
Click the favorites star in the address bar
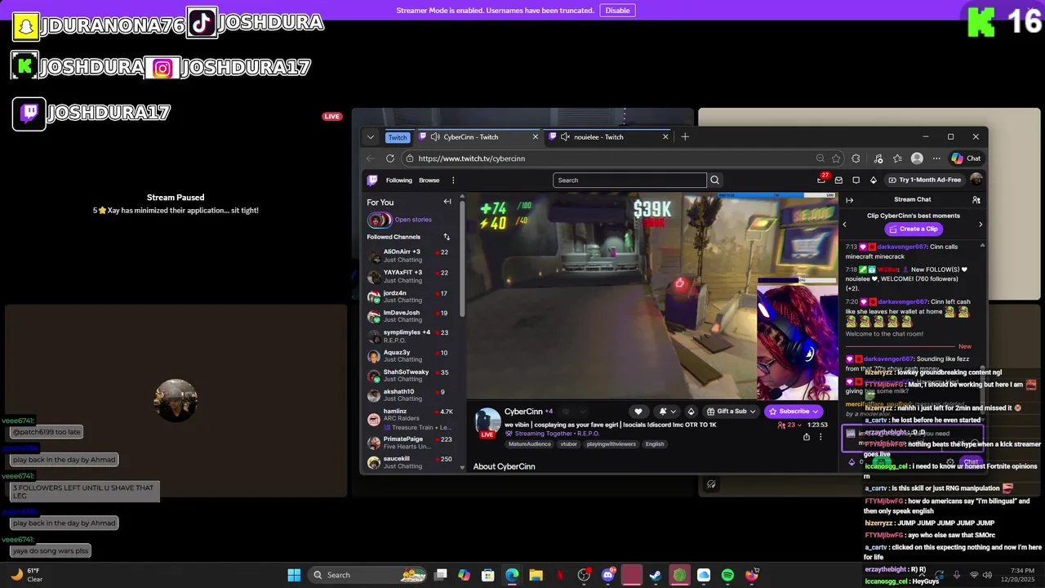point(836,158)
